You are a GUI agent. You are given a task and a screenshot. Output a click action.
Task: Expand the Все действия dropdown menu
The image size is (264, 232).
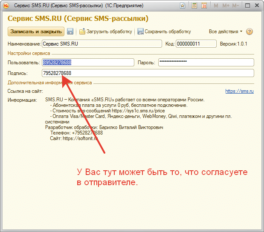[x=225, y=32]
